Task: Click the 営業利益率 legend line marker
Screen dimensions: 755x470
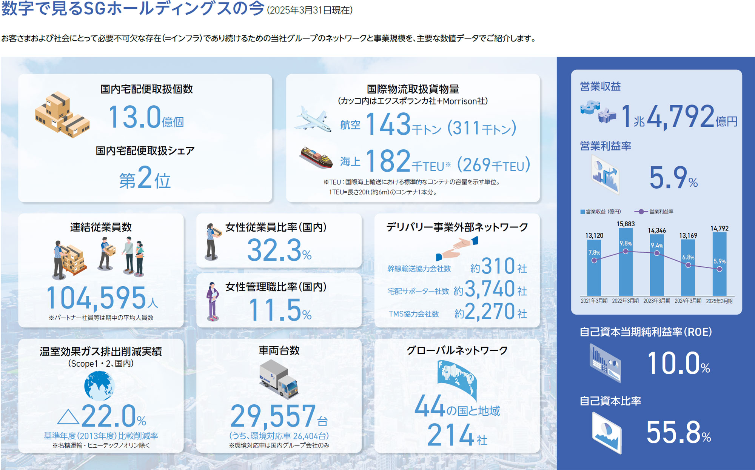Action: (x=641, y=212)
